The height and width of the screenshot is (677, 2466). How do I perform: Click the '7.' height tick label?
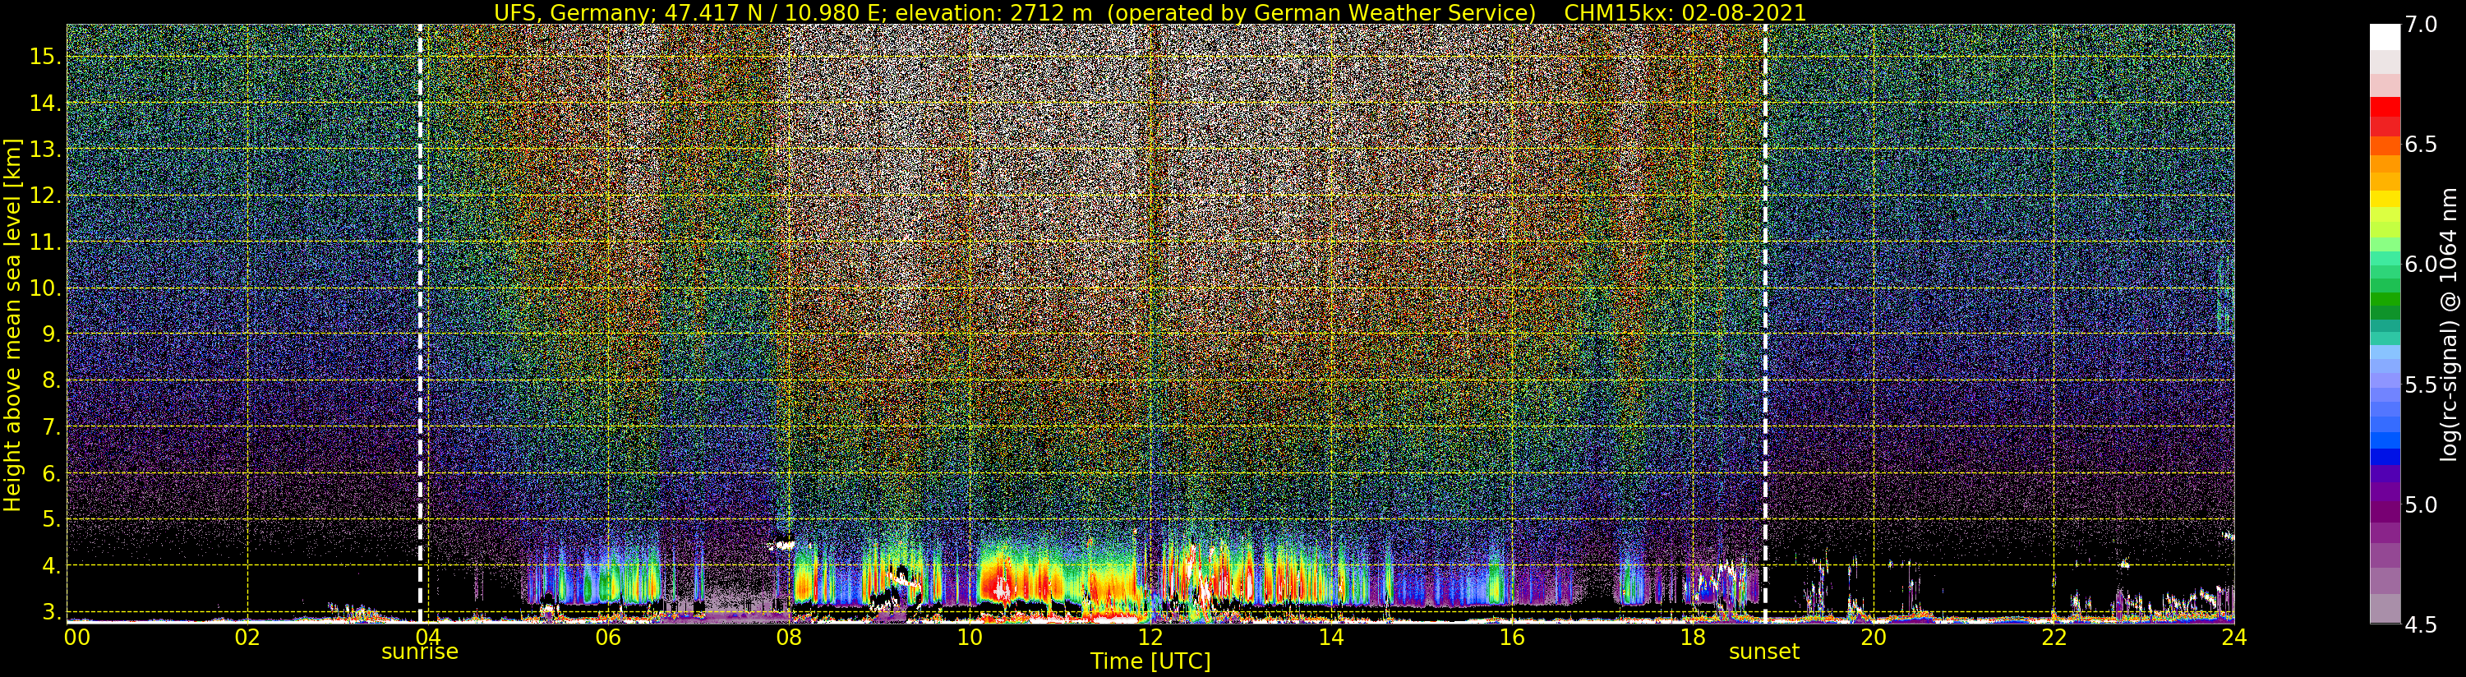(x=50, y=427)
